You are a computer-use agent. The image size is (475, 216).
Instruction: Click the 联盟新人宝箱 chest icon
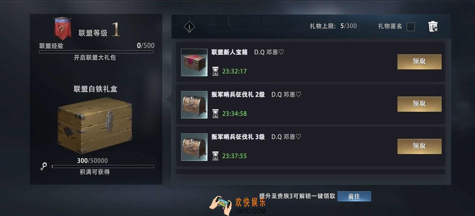[x=194, y=62]
